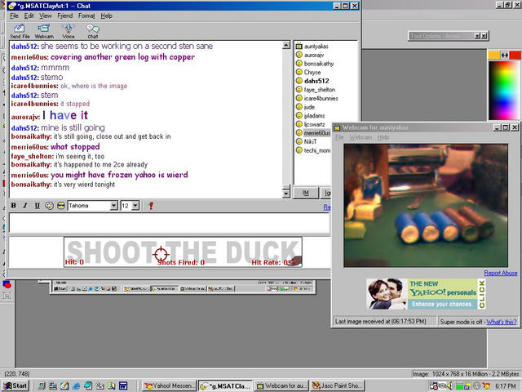522x392 pixels.
Task: Select the yellow foreground color swatch
Action: point(494,55)
